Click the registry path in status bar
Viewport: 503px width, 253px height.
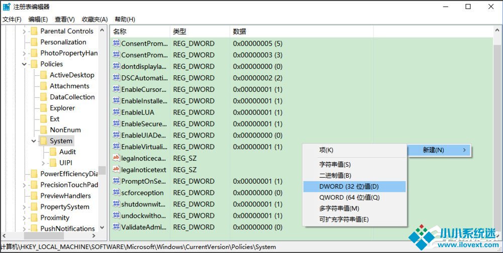[x=138, y=247]
